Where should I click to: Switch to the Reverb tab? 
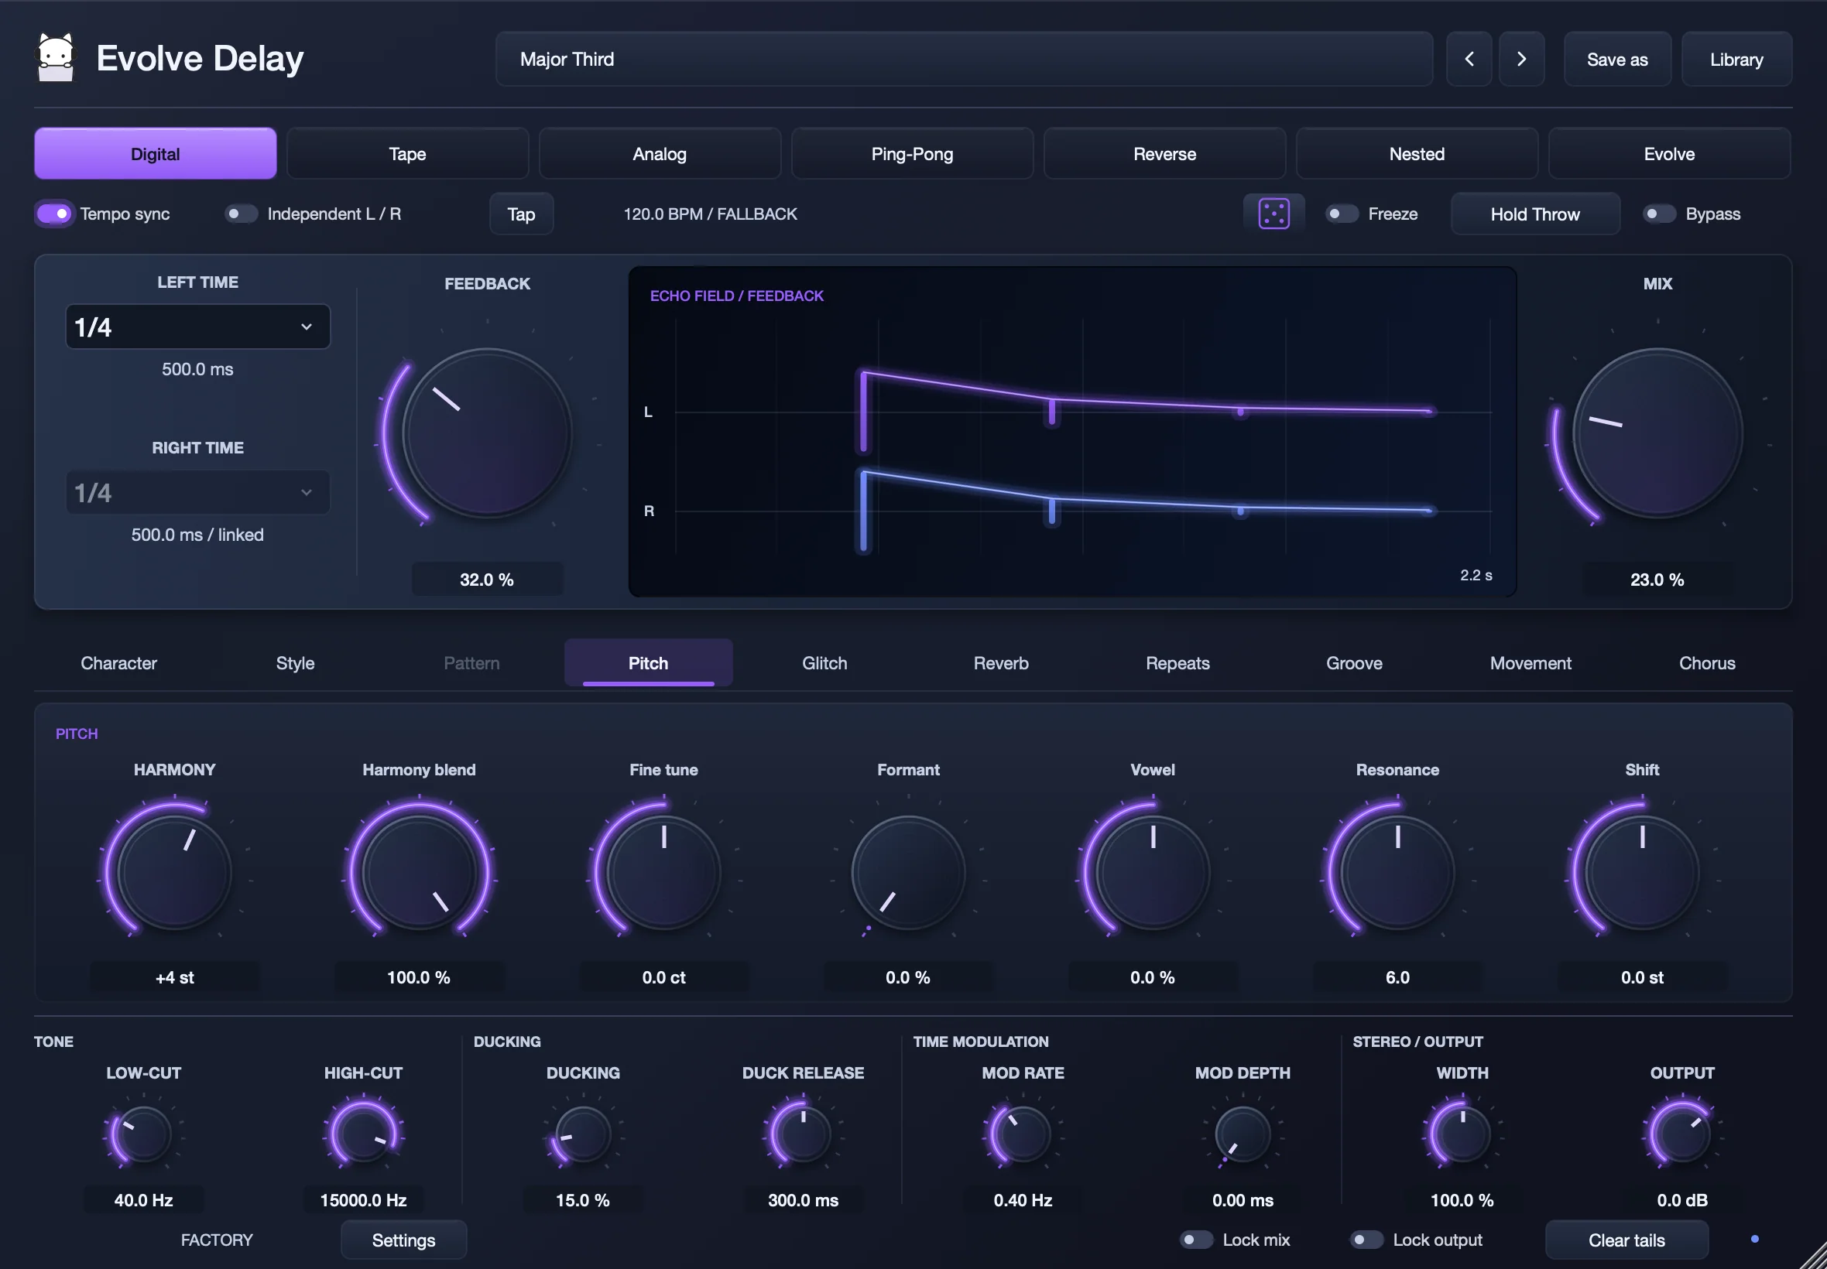(x=1001, y=663)
